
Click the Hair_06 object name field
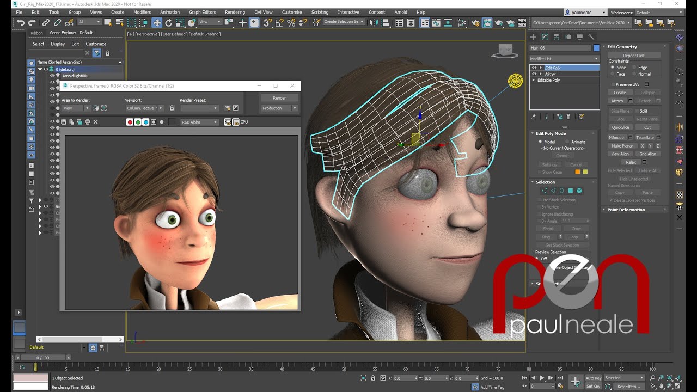[x=560, y=48]
